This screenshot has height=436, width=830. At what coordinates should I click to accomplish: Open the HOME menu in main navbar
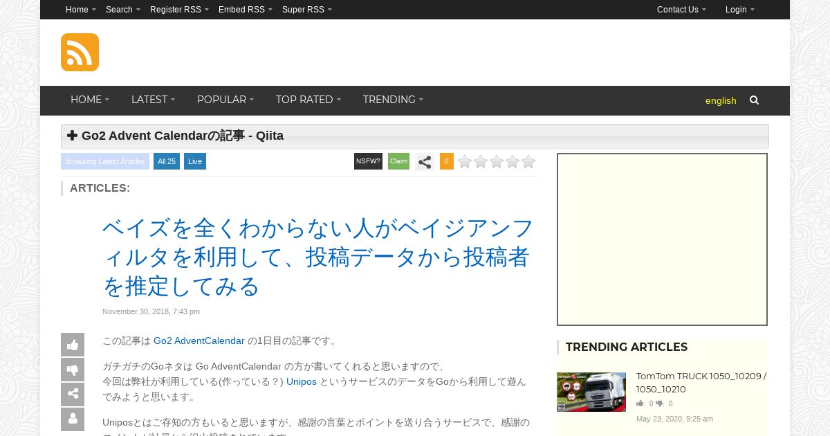click(90, 100)
